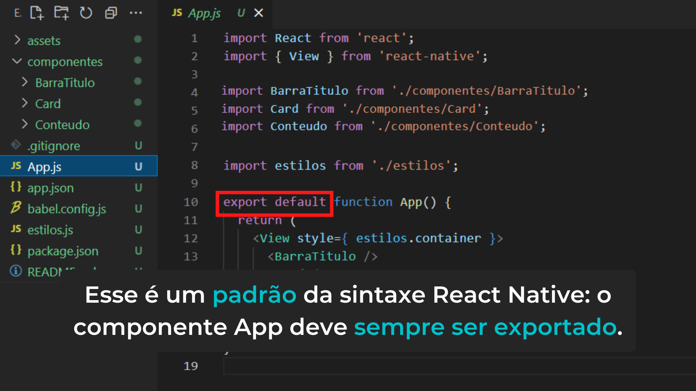Image resolution: width=696 pixels, height=391 pixels.
Task: Click the git icon beside .gitignore
Action: (x=16, y=144)
